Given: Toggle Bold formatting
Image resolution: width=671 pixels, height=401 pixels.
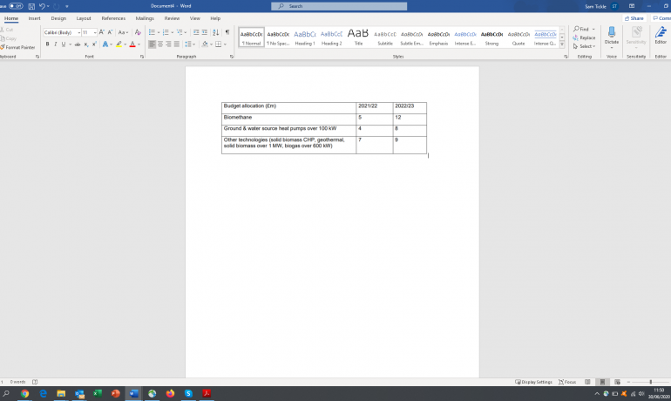Looking at the screenshot, I should (x=47, y=44).
